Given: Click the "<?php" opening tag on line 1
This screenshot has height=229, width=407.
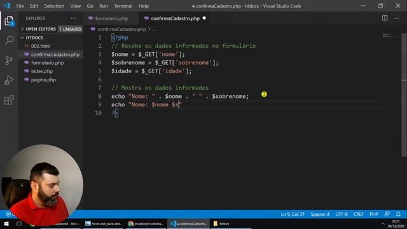Looking at the screenshot, I should pos(120,38).
